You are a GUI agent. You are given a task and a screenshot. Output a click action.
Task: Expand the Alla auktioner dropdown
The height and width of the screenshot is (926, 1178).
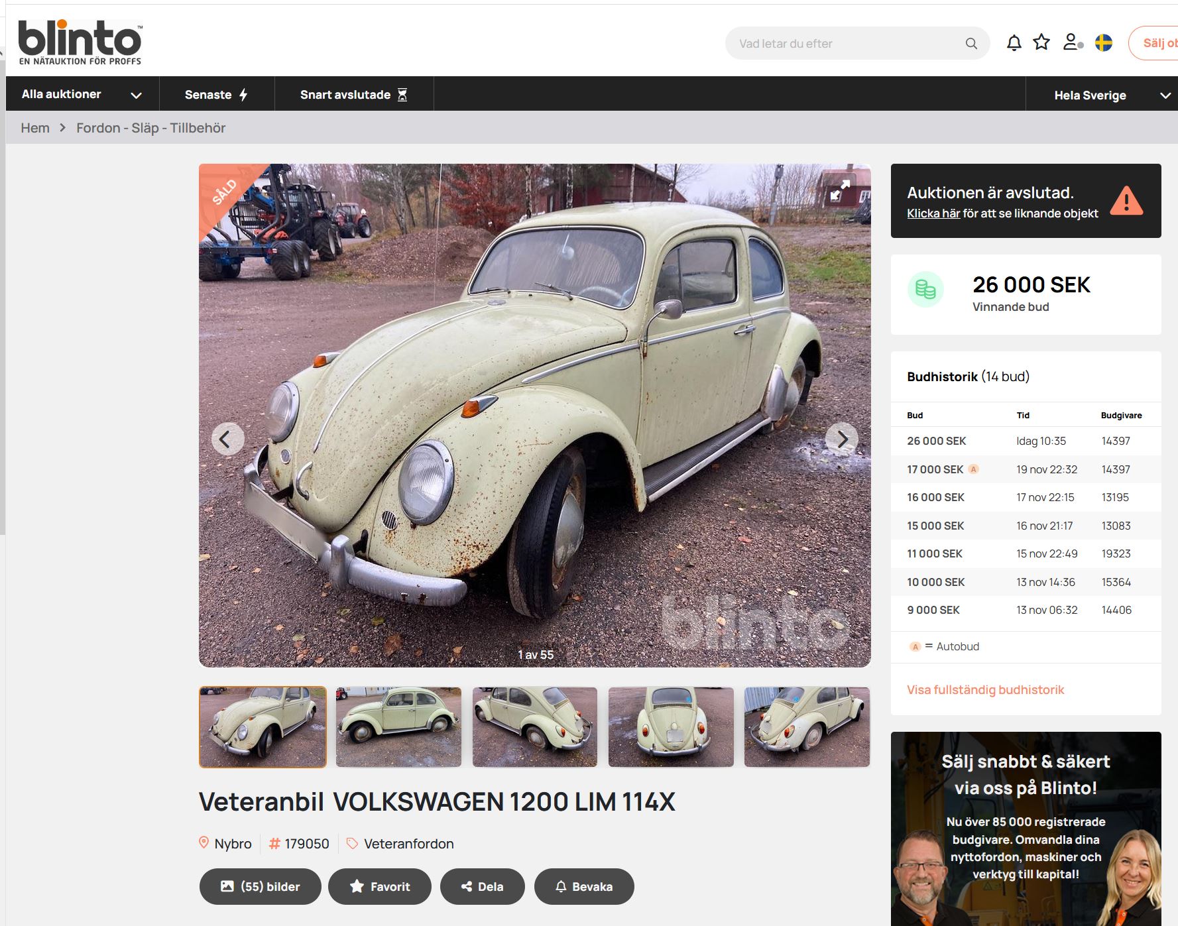[82, 94]
